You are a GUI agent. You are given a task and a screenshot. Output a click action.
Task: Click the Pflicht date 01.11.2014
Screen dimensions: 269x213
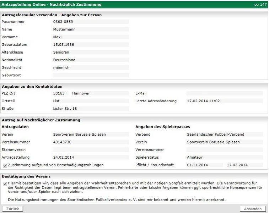pos(204,165)
